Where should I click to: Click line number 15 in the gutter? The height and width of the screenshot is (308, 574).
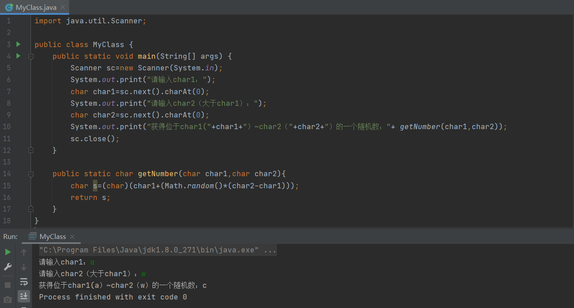(x=7, y=186)
